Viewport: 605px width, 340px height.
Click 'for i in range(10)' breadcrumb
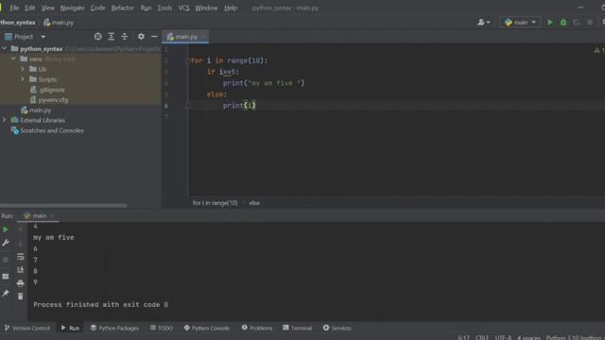(215, 203)
